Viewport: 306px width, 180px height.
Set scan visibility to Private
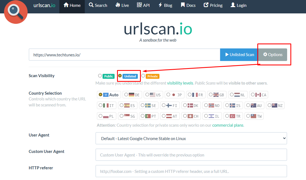(x=143, y=76)
